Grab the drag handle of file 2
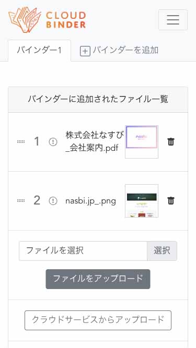Viewport: 196px width, 348px height. click(x=21, y=201)
